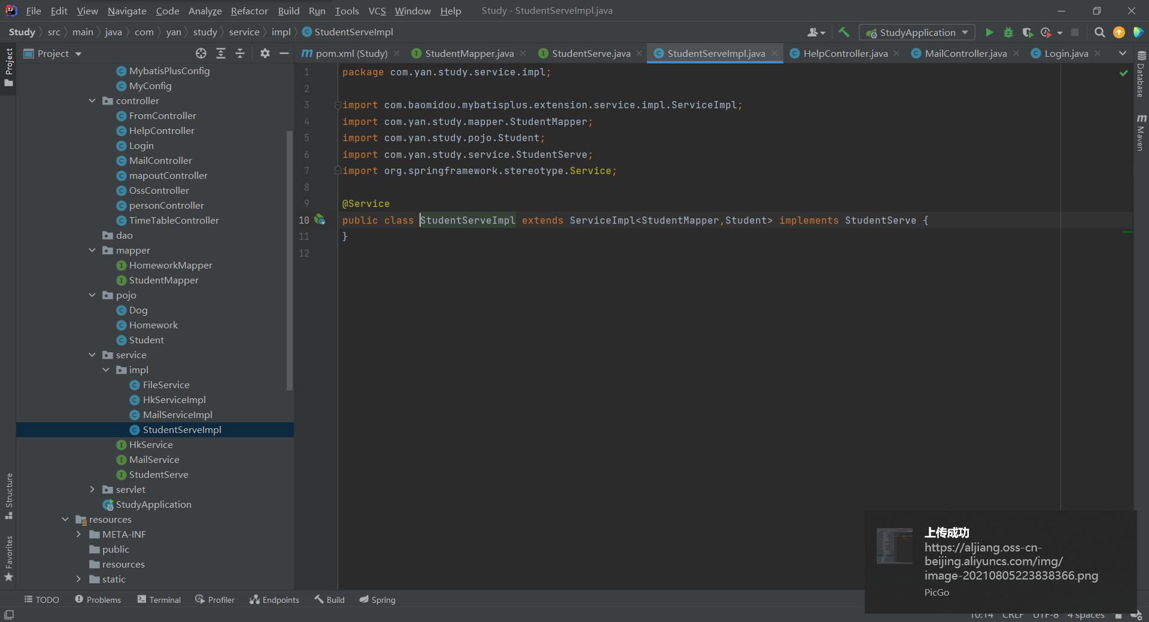1149x622 pixels.
Task: Click the Build hammer icon
Action: coord(844,32)
